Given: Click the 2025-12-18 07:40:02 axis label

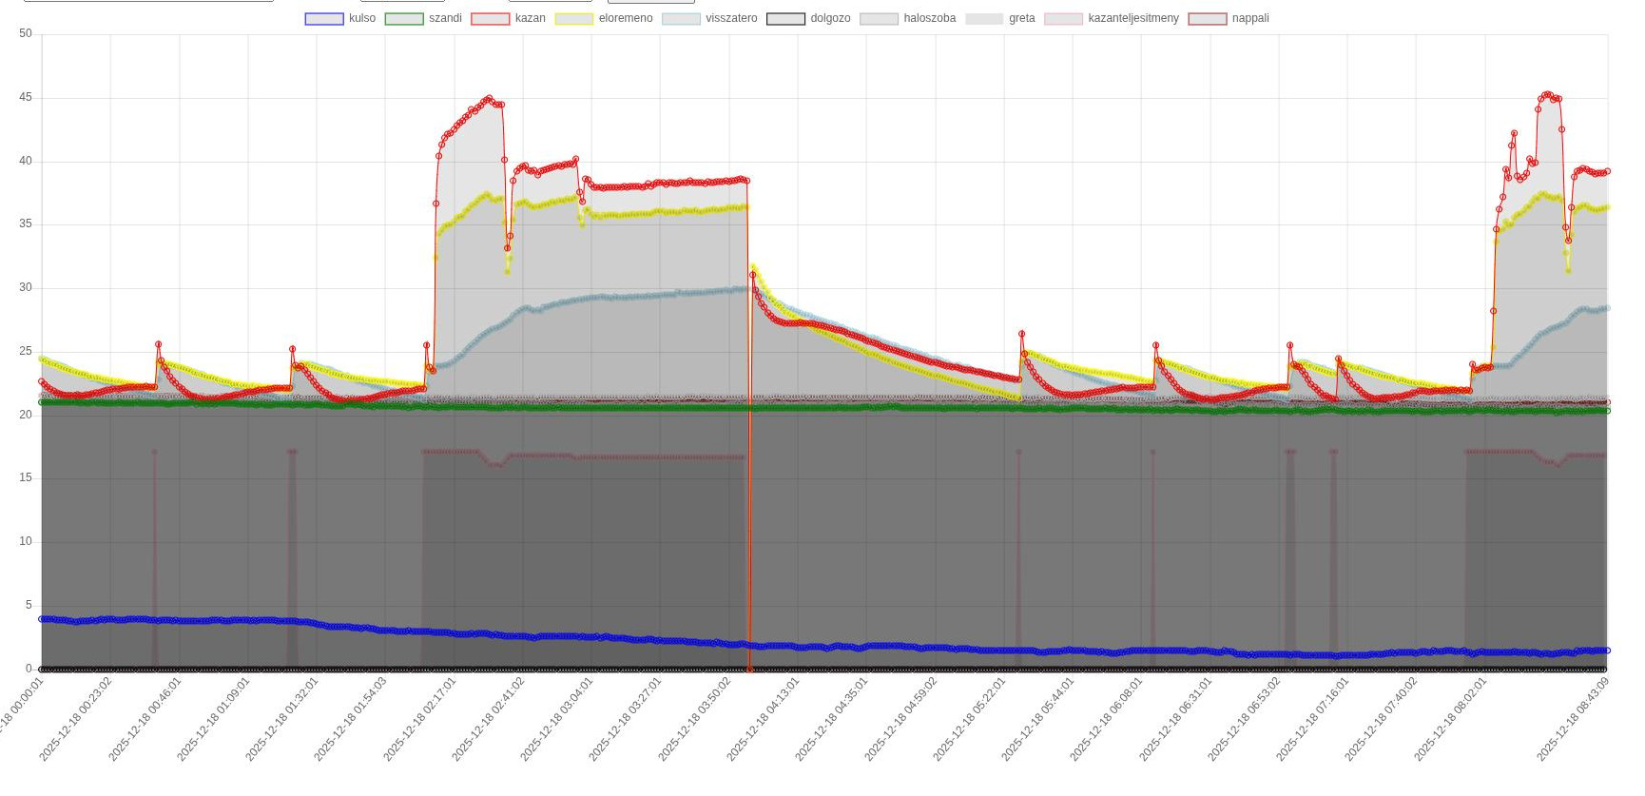Looking at the screenshot, I should coord(1382,718).
